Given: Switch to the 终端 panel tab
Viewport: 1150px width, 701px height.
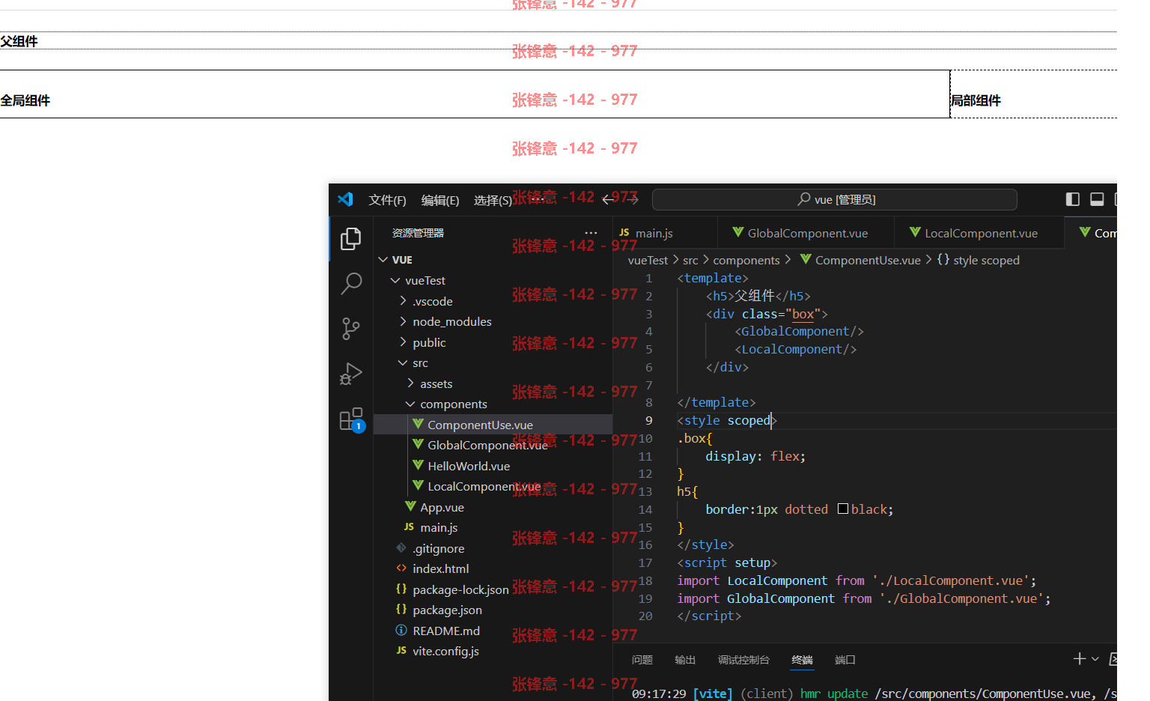Looking at the screenshot, I should point(802,660).
